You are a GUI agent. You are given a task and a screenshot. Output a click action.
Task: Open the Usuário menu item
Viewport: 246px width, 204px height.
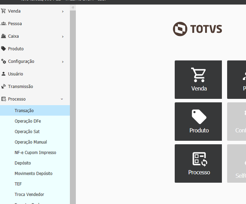tap(35, 74)
